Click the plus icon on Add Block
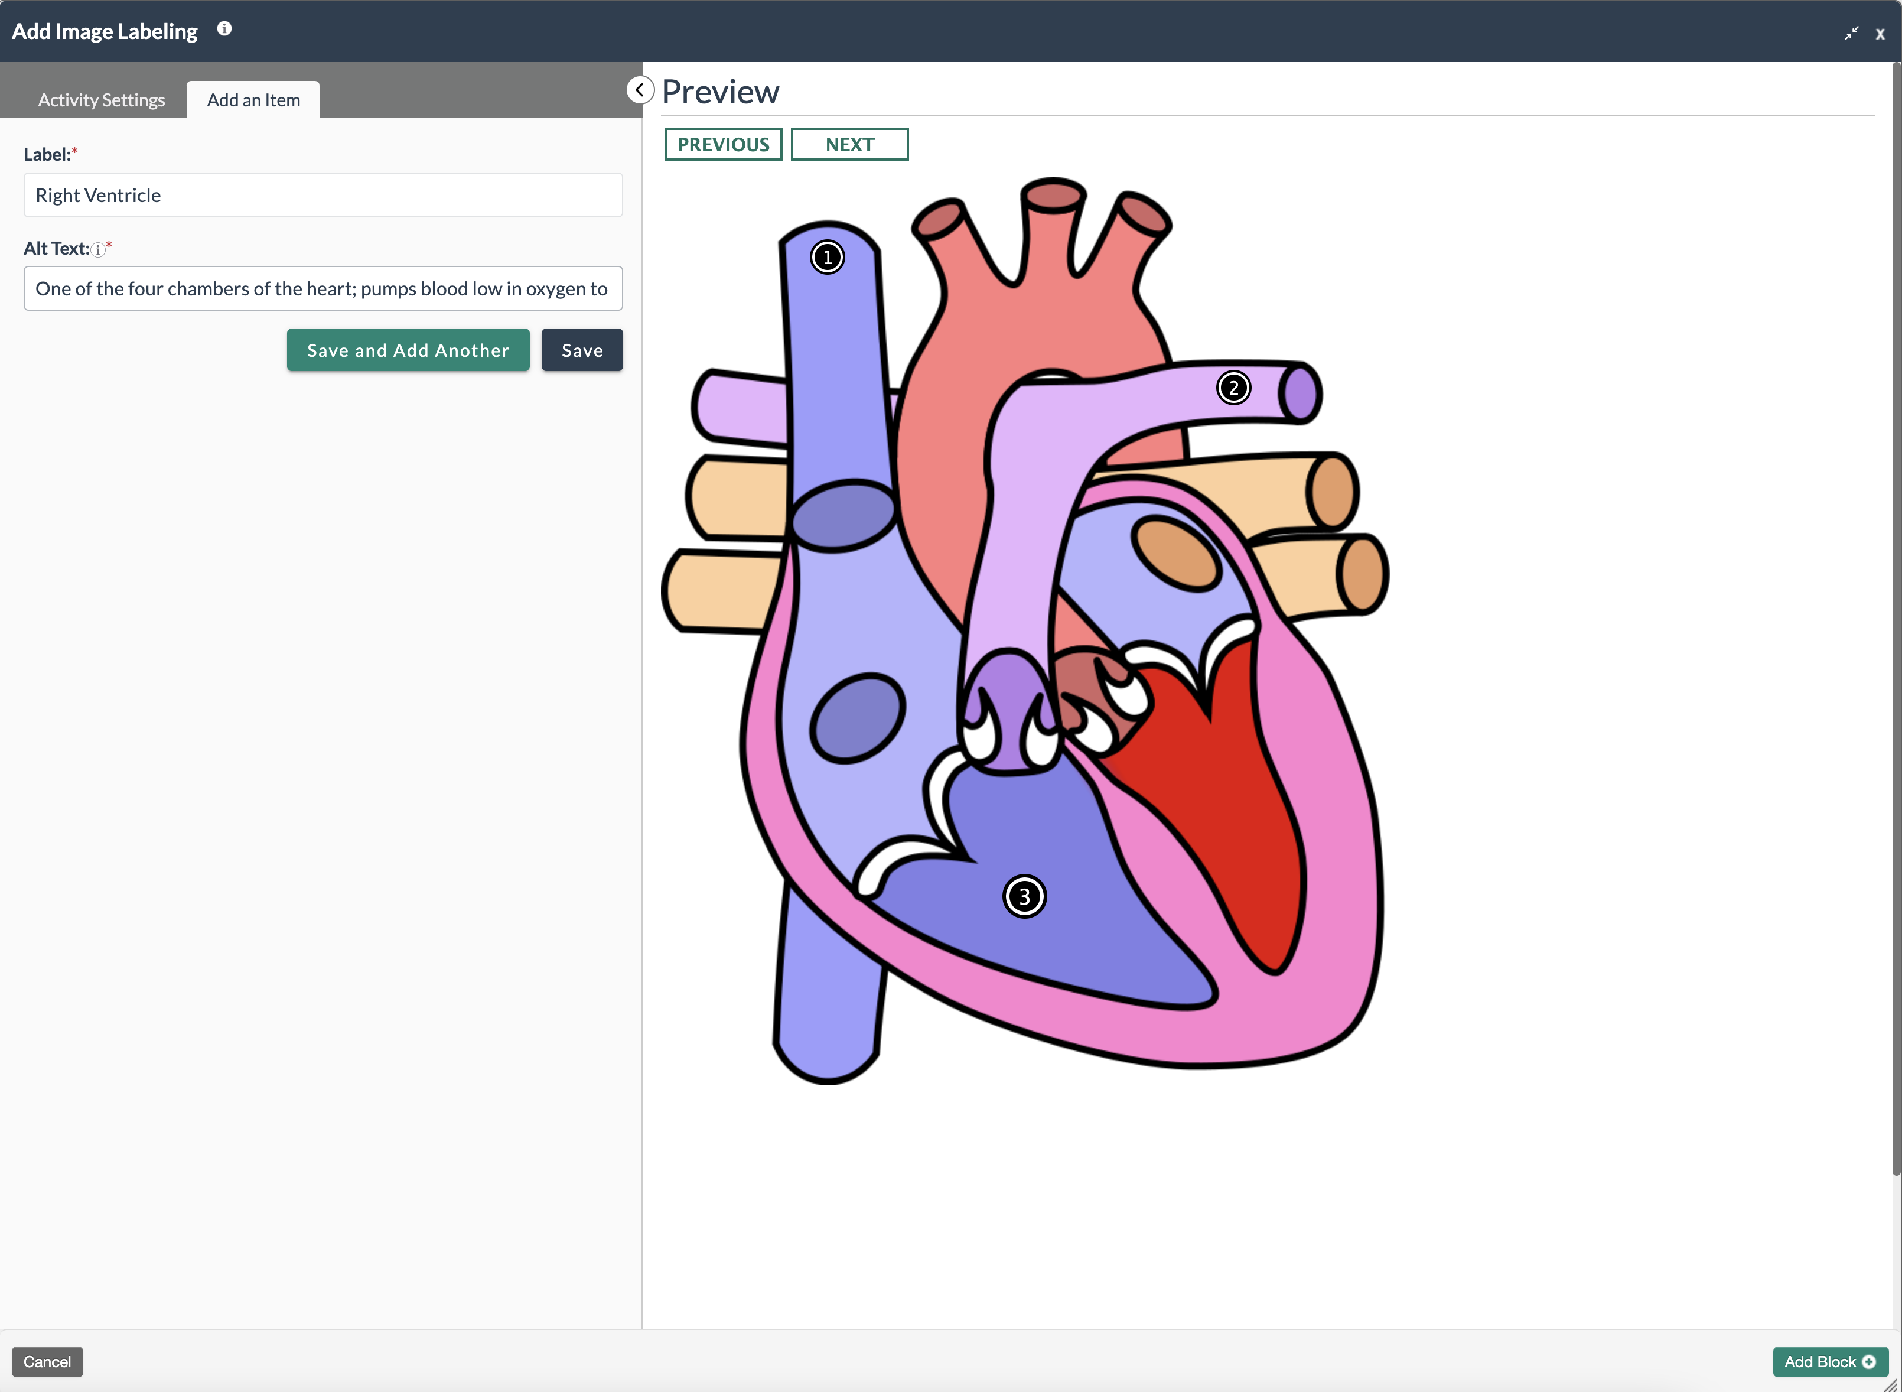Image resolution: width=1902 pixels, height=1392 pixels. (1869, 1362)
